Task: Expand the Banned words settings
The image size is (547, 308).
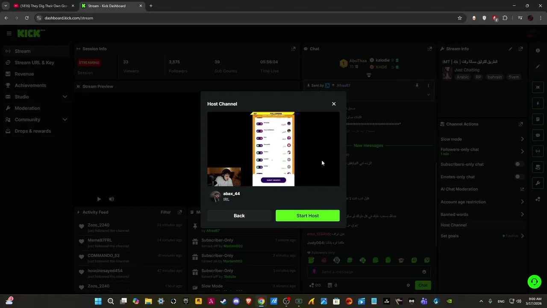Action: 522,214
